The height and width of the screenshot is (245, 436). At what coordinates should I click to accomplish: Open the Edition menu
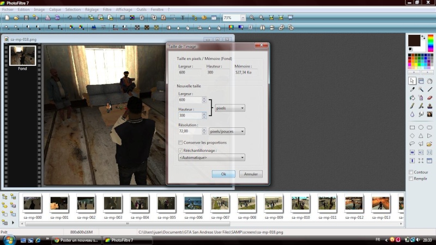pyautogui.click(x=23, y=9)
